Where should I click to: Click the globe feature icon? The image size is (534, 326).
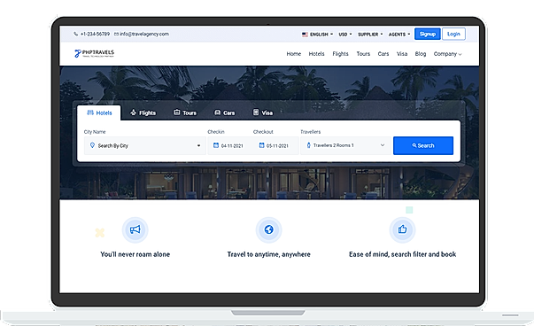tap(268, 229)
